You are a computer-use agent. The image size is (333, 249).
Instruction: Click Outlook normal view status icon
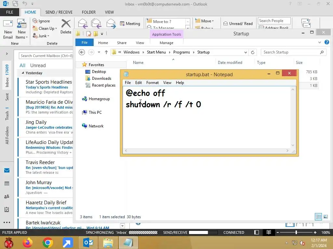click(x=257, y=232)
